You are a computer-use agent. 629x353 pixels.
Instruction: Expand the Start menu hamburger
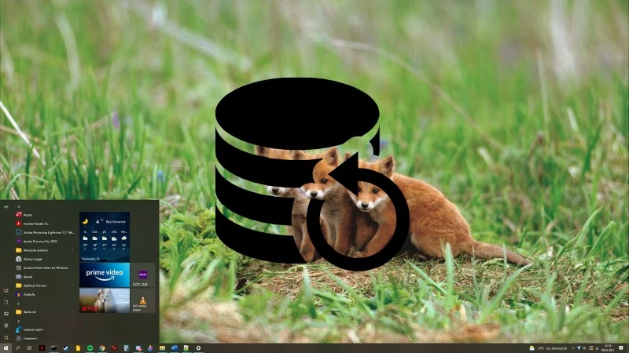pos(6,207)
